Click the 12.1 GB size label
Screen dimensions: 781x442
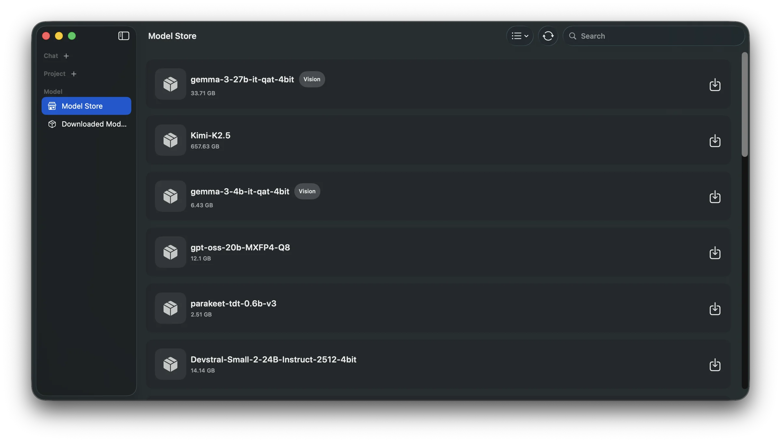click(x=200, y=259)
